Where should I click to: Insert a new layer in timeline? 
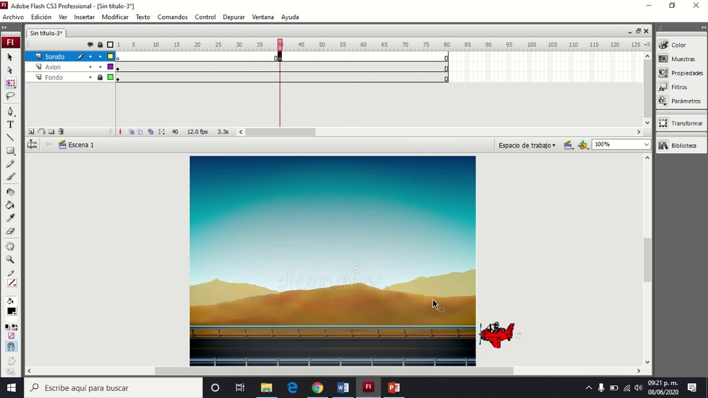[32, 132]
